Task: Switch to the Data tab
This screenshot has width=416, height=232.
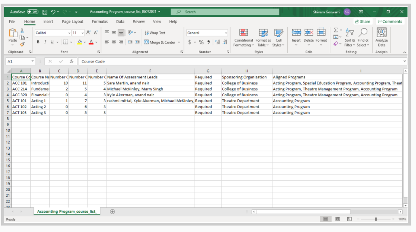Action: click(x=120, y=21)
